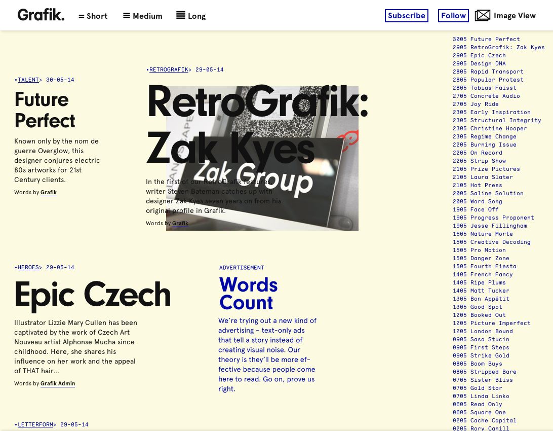
Task: Select the Long view icon
Action: [181, 15]
